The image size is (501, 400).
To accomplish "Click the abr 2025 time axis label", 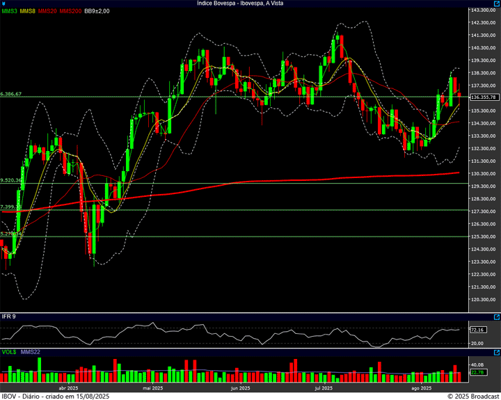I will (x=68, y=388).
